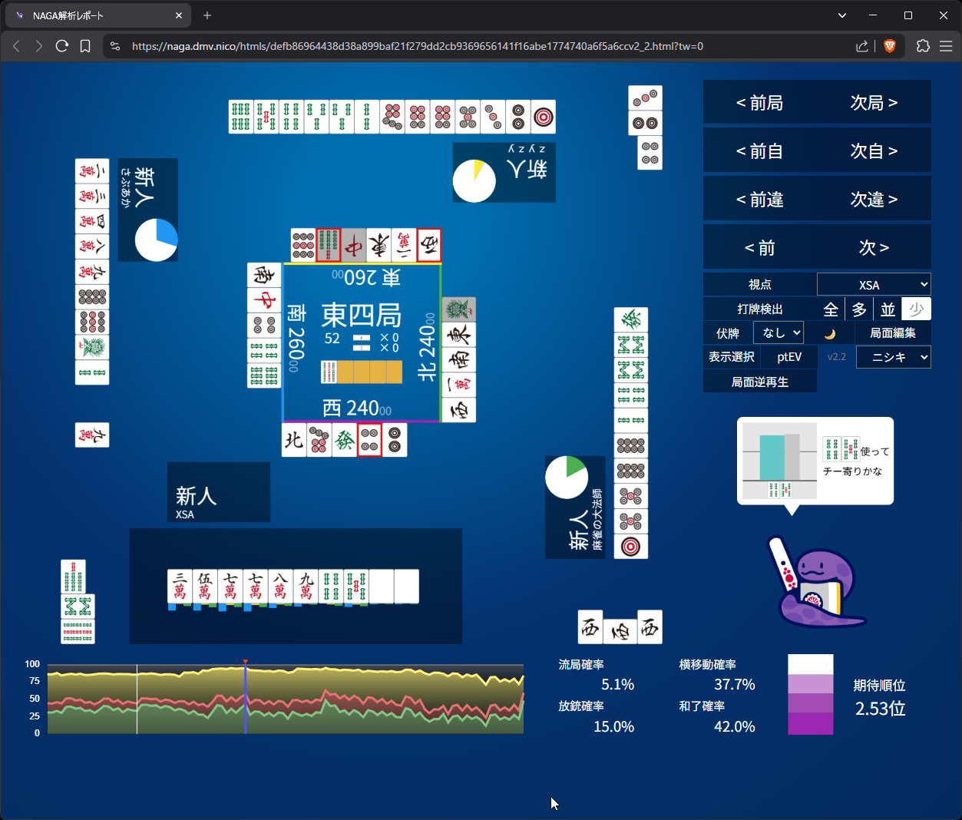Click the purple marker on the probability graph

[x=245, y=699]
